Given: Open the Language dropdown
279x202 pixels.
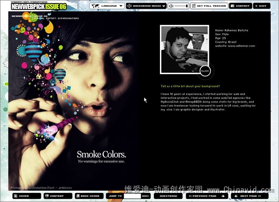Looking at the screenshot, I should pyautogui.click(x=107, y=6).
